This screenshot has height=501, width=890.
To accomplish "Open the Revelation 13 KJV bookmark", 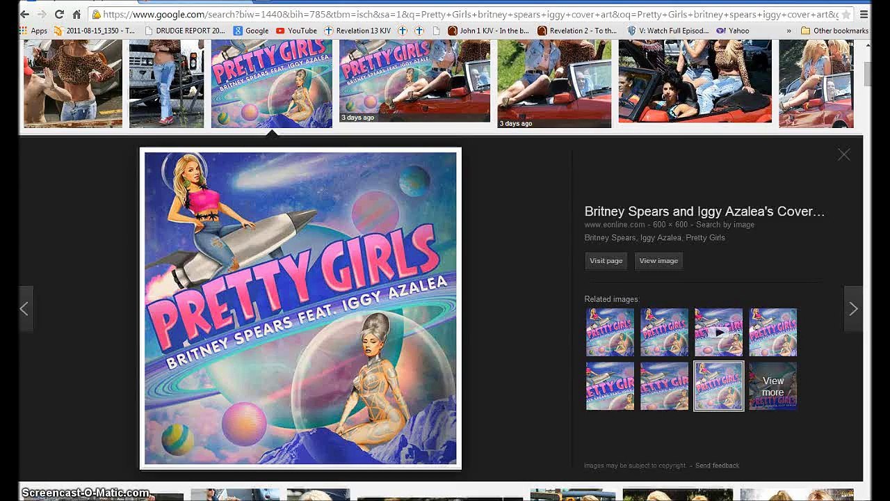I will click(x=357, y=31).
